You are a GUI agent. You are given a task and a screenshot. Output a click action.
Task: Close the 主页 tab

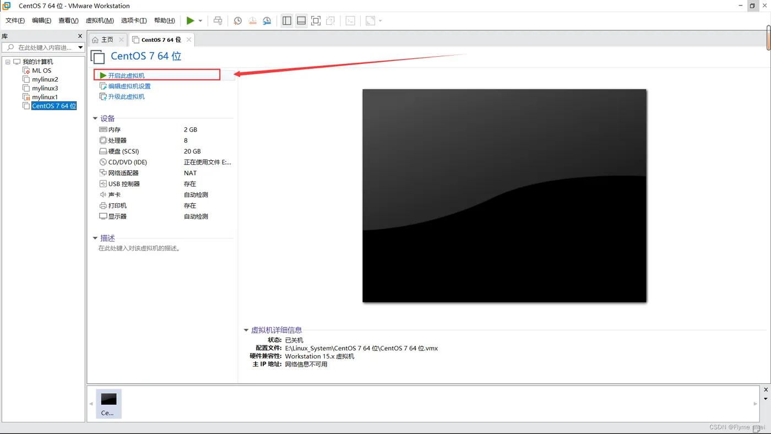(x=121, y=40)
